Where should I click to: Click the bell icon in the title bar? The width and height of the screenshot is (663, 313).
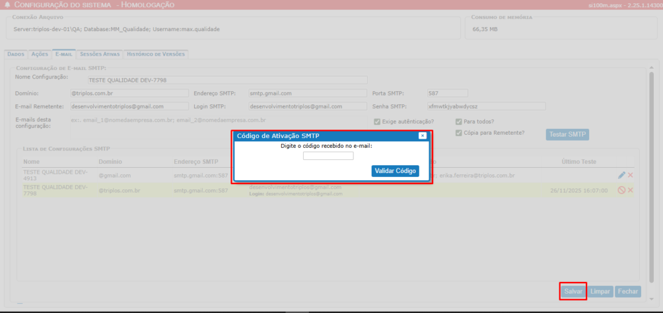coord(7,5)
